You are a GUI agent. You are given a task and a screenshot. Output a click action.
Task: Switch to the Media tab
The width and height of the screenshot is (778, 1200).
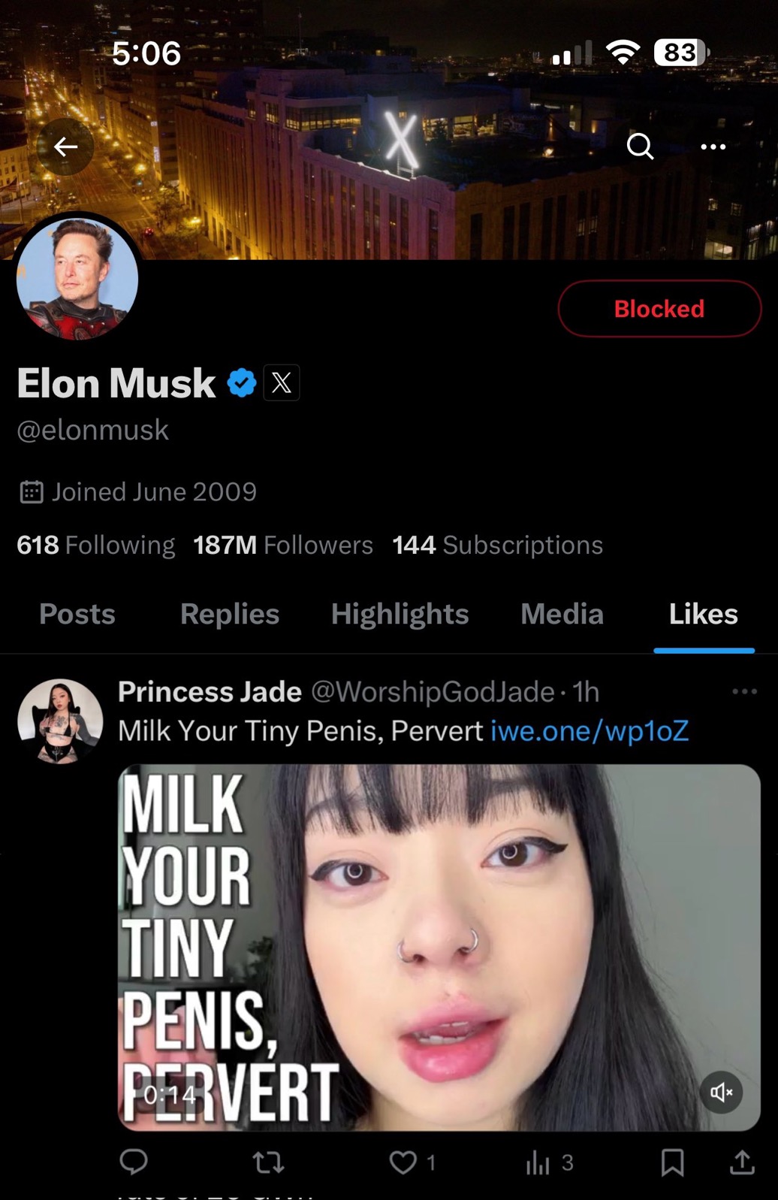[x=562, y=614]
